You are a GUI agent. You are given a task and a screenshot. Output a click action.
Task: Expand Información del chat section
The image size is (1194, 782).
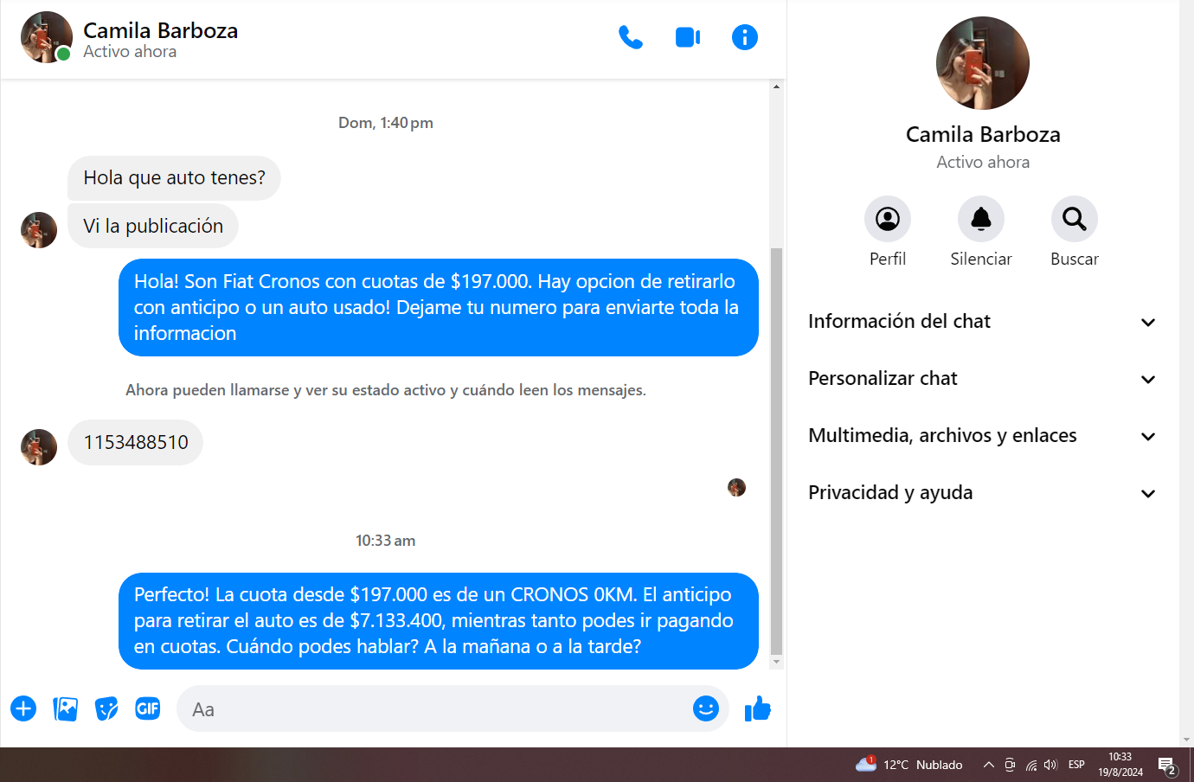click(983, 322)
